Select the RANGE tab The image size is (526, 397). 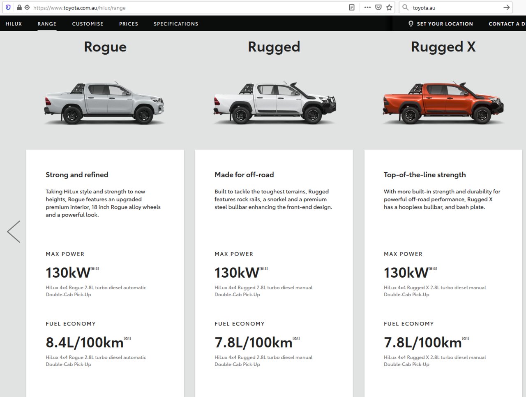47,24
